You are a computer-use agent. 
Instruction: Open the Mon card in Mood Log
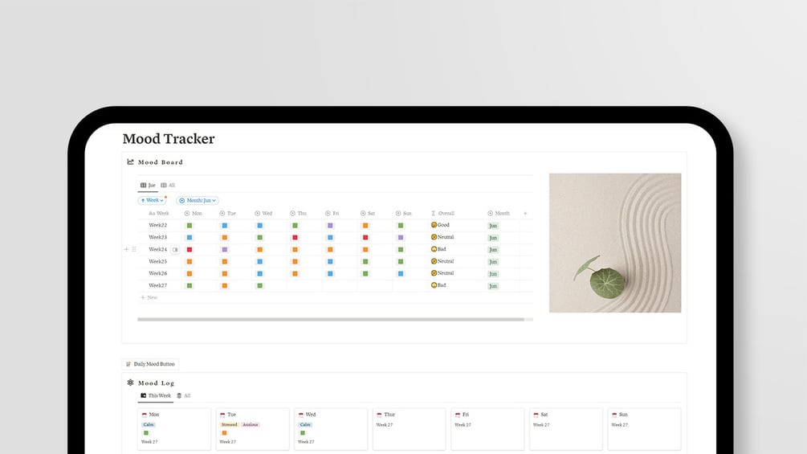(174, 429)
